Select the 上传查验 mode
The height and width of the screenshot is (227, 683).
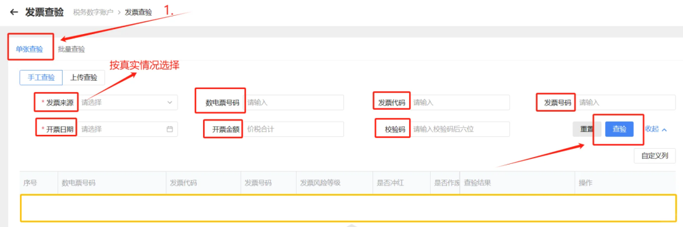[x=84, y=78]
